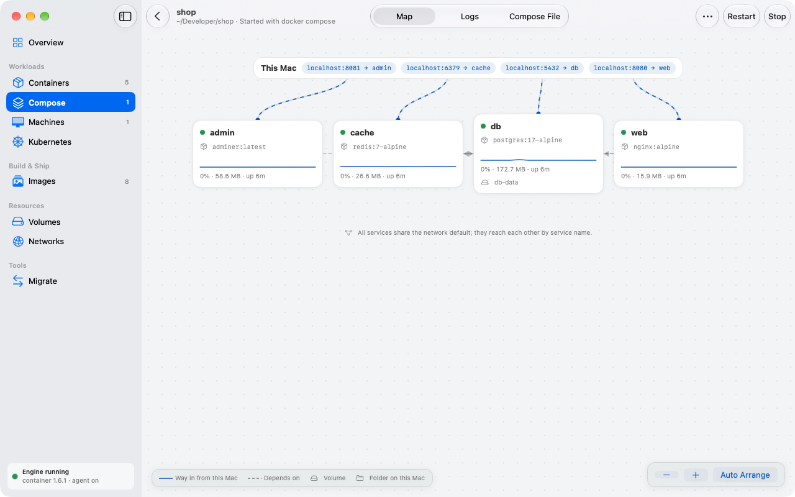Viewport: 795px width, 497px height.
Task: Click the zoom in plus button
Action: [696, 475]
